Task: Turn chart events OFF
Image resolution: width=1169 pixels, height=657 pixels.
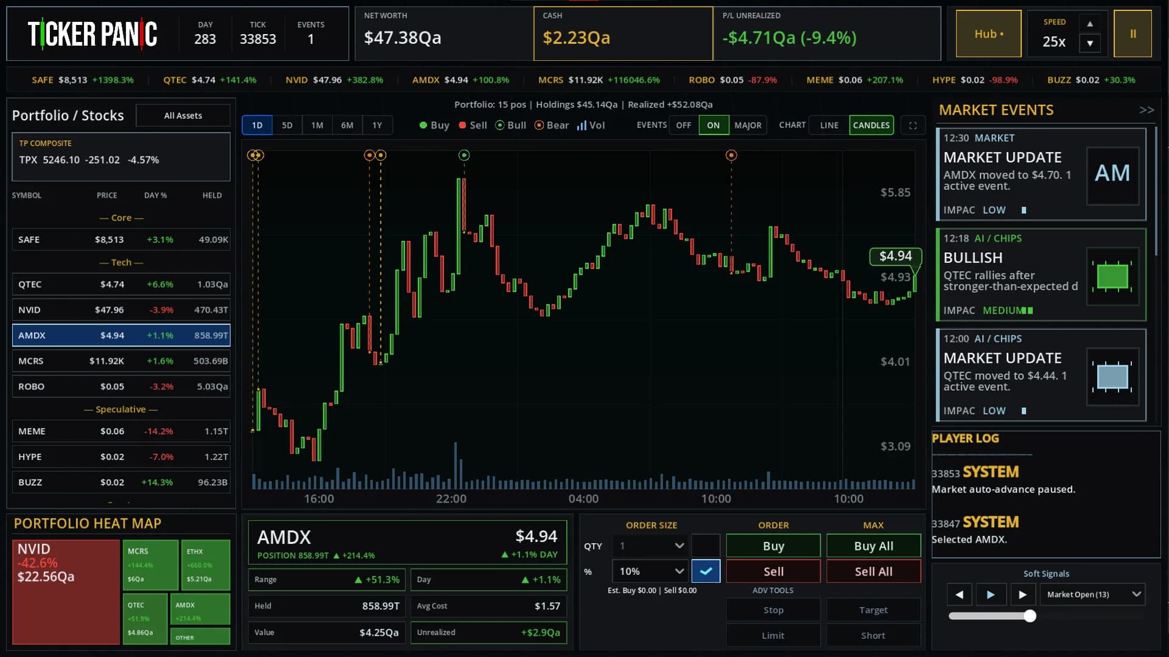Action: tap(684, 125)
